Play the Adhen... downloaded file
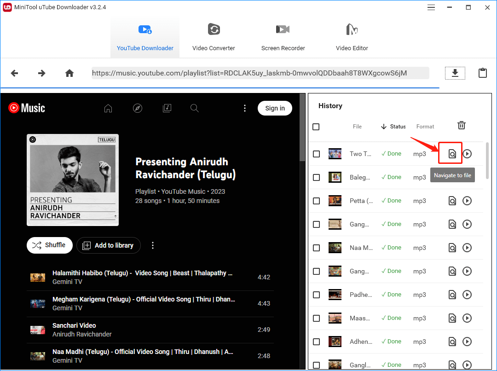The height and width of the screenshot is (371, 497). point(467,342)
